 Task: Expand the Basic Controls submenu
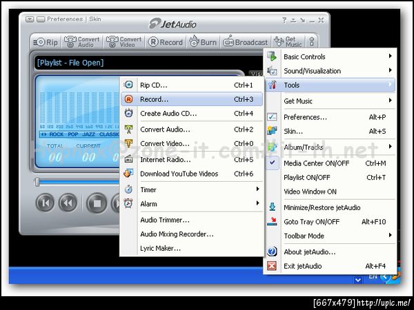coord(391,56)
